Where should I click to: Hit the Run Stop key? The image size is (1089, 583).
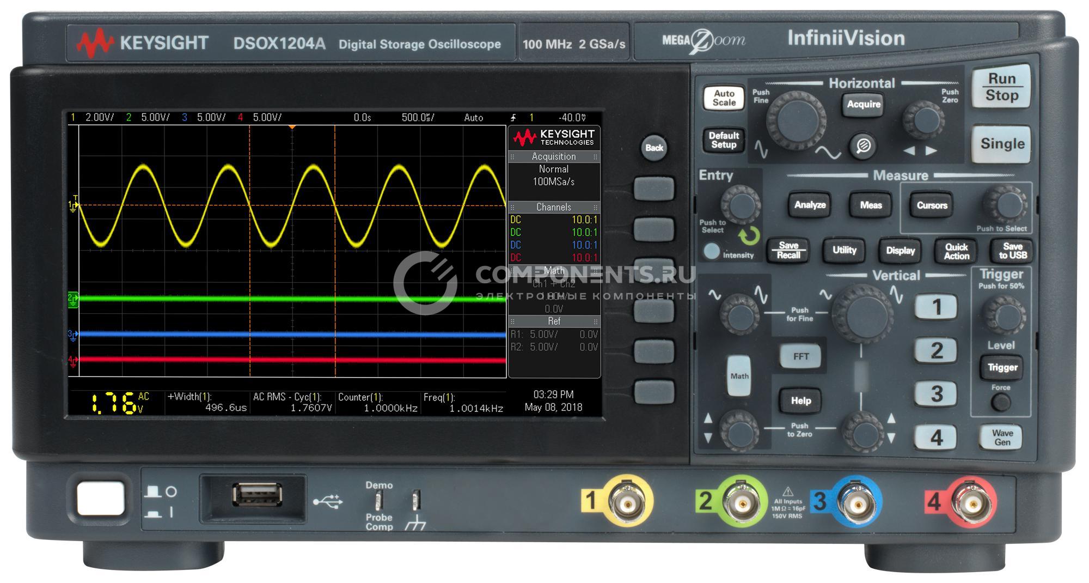(1002, 87)
